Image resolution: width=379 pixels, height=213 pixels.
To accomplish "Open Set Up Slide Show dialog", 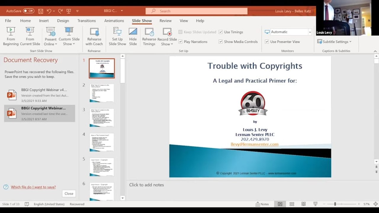I will point(117,36).
